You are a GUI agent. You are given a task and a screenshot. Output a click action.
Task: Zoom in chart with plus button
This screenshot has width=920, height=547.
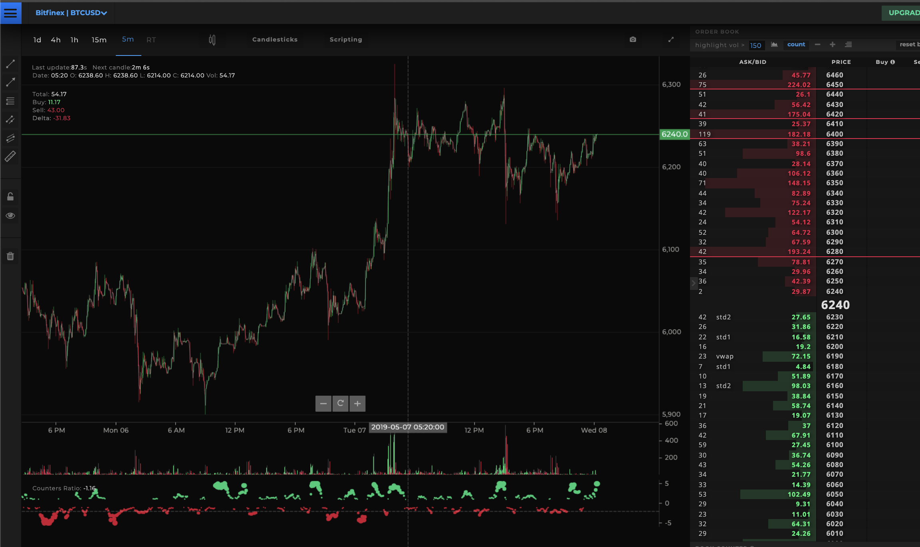tap(357, 403)
